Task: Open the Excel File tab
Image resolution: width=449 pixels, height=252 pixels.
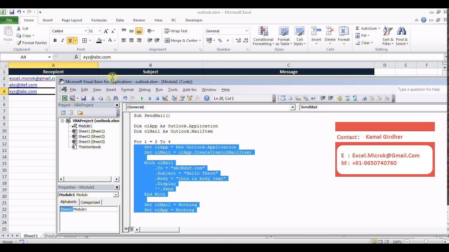Action: point(9,20)
